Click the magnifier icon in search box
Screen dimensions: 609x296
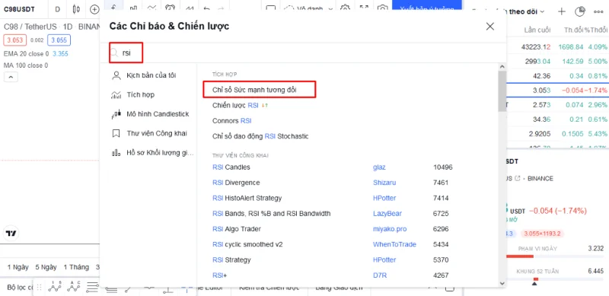pos(114,53)
